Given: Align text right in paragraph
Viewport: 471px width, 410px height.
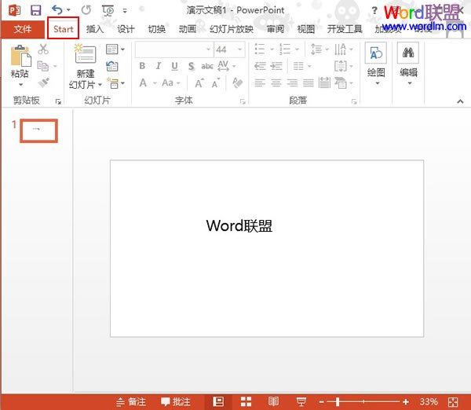Looking at the screenshot, I should pyautogui.click(x=292, y=82).
